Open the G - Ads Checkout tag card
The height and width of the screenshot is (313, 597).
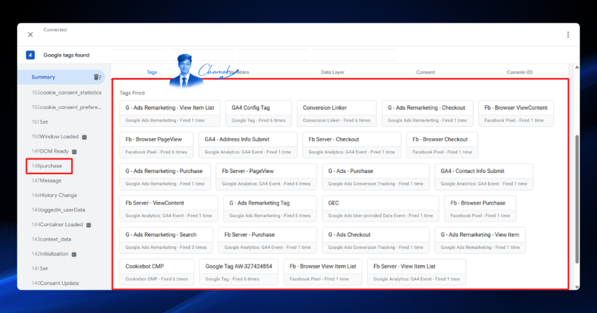click(376, 240)
